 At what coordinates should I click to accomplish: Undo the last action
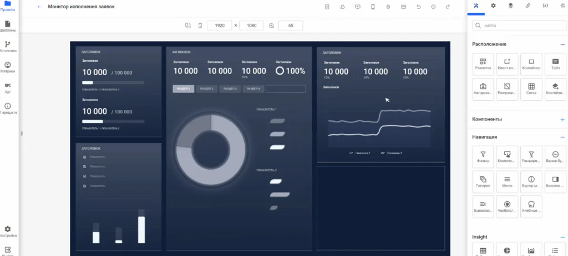pyautogui.click(x=419, y=7)
